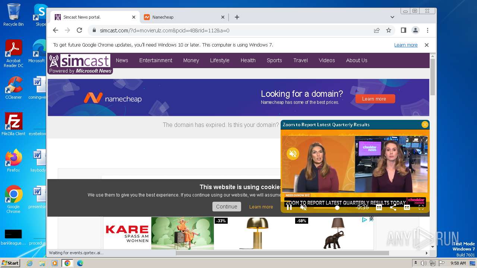Open a new browser tab

237,17
